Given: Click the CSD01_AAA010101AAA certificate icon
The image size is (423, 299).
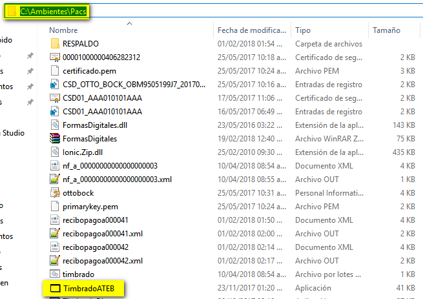Looking at the screenshot, I should 55,98.
